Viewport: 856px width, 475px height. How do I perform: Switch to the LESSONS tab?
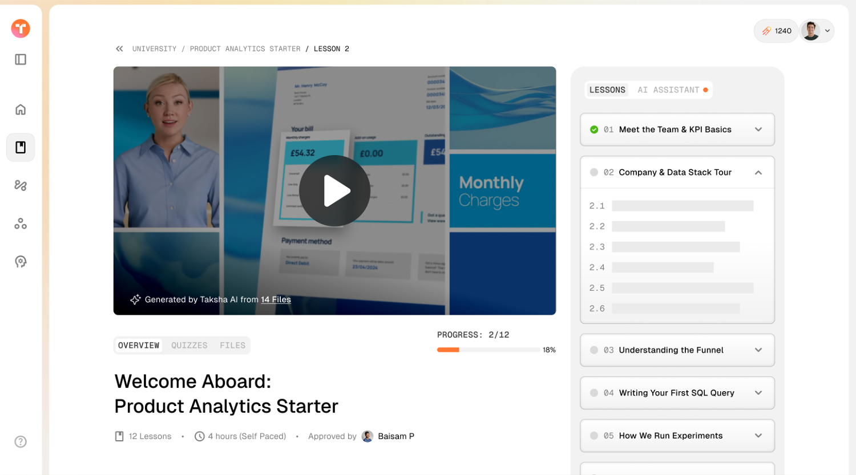(x=607, y=90)
